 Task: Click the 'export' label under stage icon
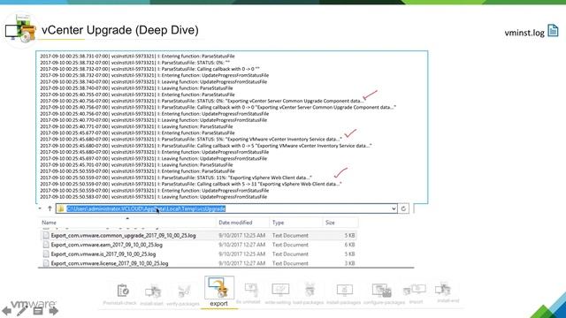click(218, 304)
